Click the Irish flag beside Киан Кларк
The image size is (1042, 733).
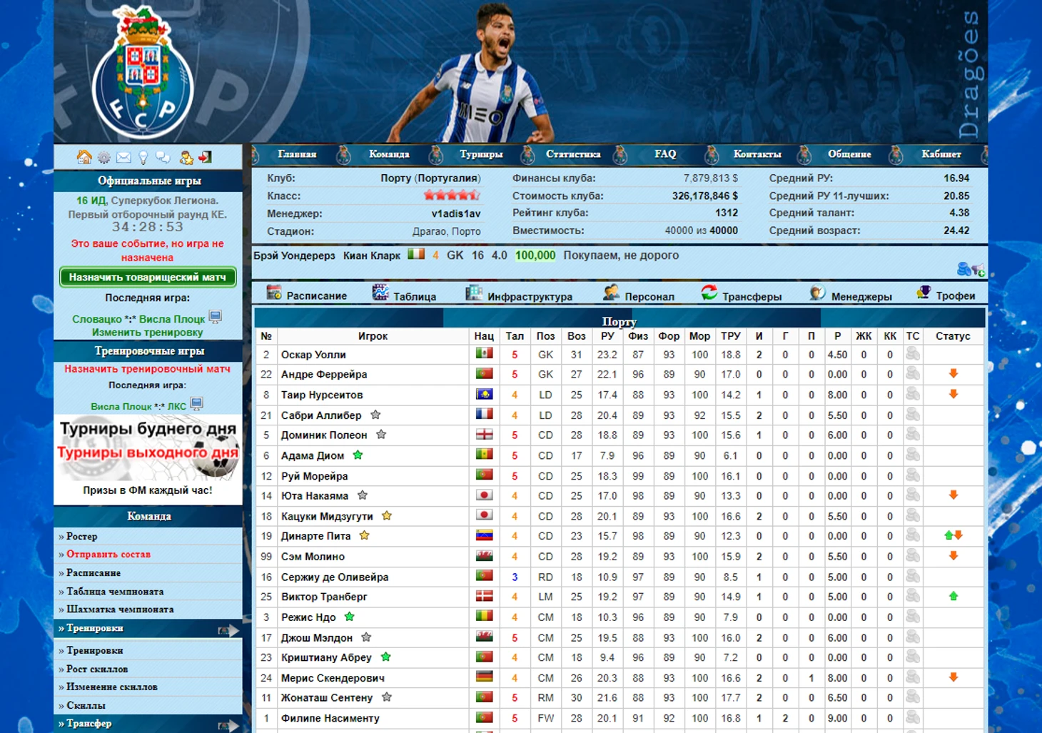pos(416,254)
